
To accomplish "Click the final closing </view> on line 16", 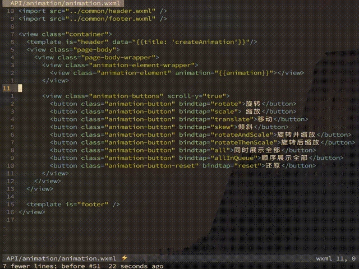I will click(32, 212).
